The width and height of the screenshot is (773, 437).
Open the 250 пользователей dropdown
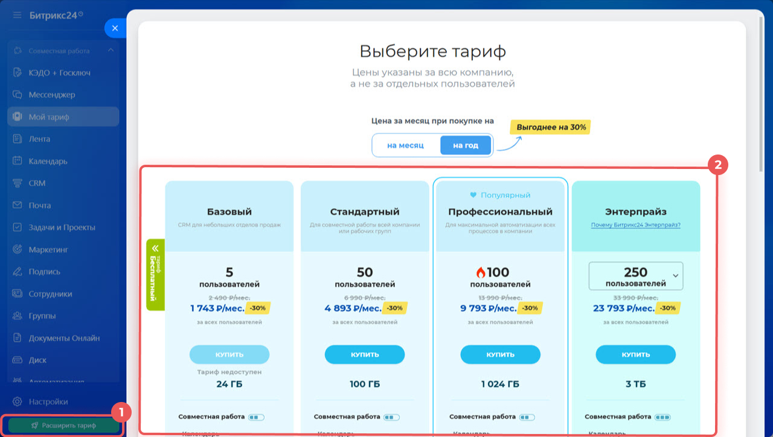tap(636, 276)
